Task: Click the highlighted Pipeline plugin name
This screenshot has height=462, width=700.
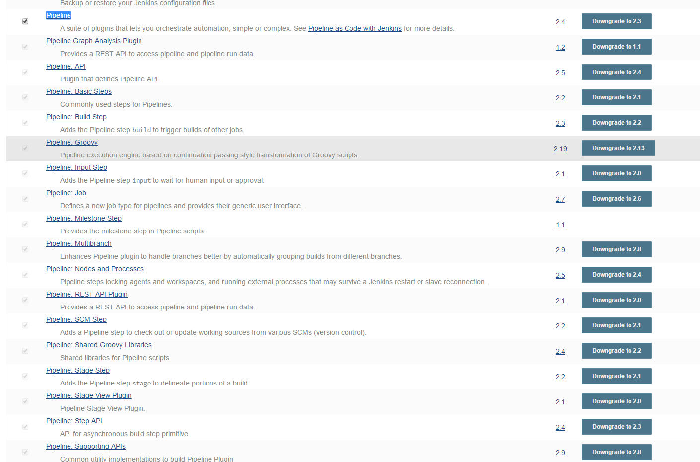Action: [59, 15]
